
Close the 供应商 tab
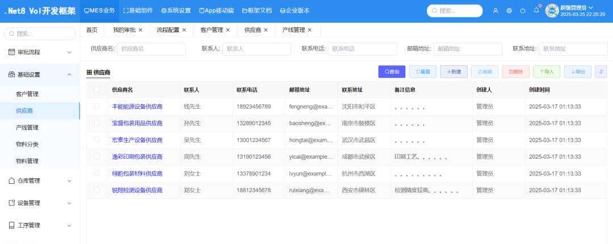pos(266,30)
